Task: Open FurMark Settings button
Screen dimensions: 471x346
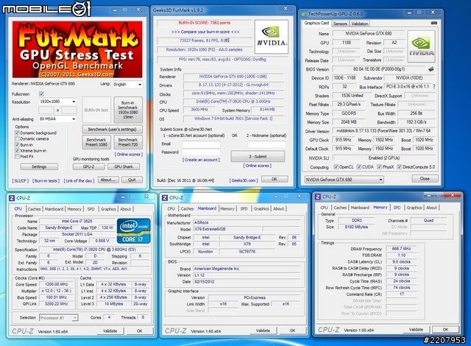Action: click(x=39, y=166)
